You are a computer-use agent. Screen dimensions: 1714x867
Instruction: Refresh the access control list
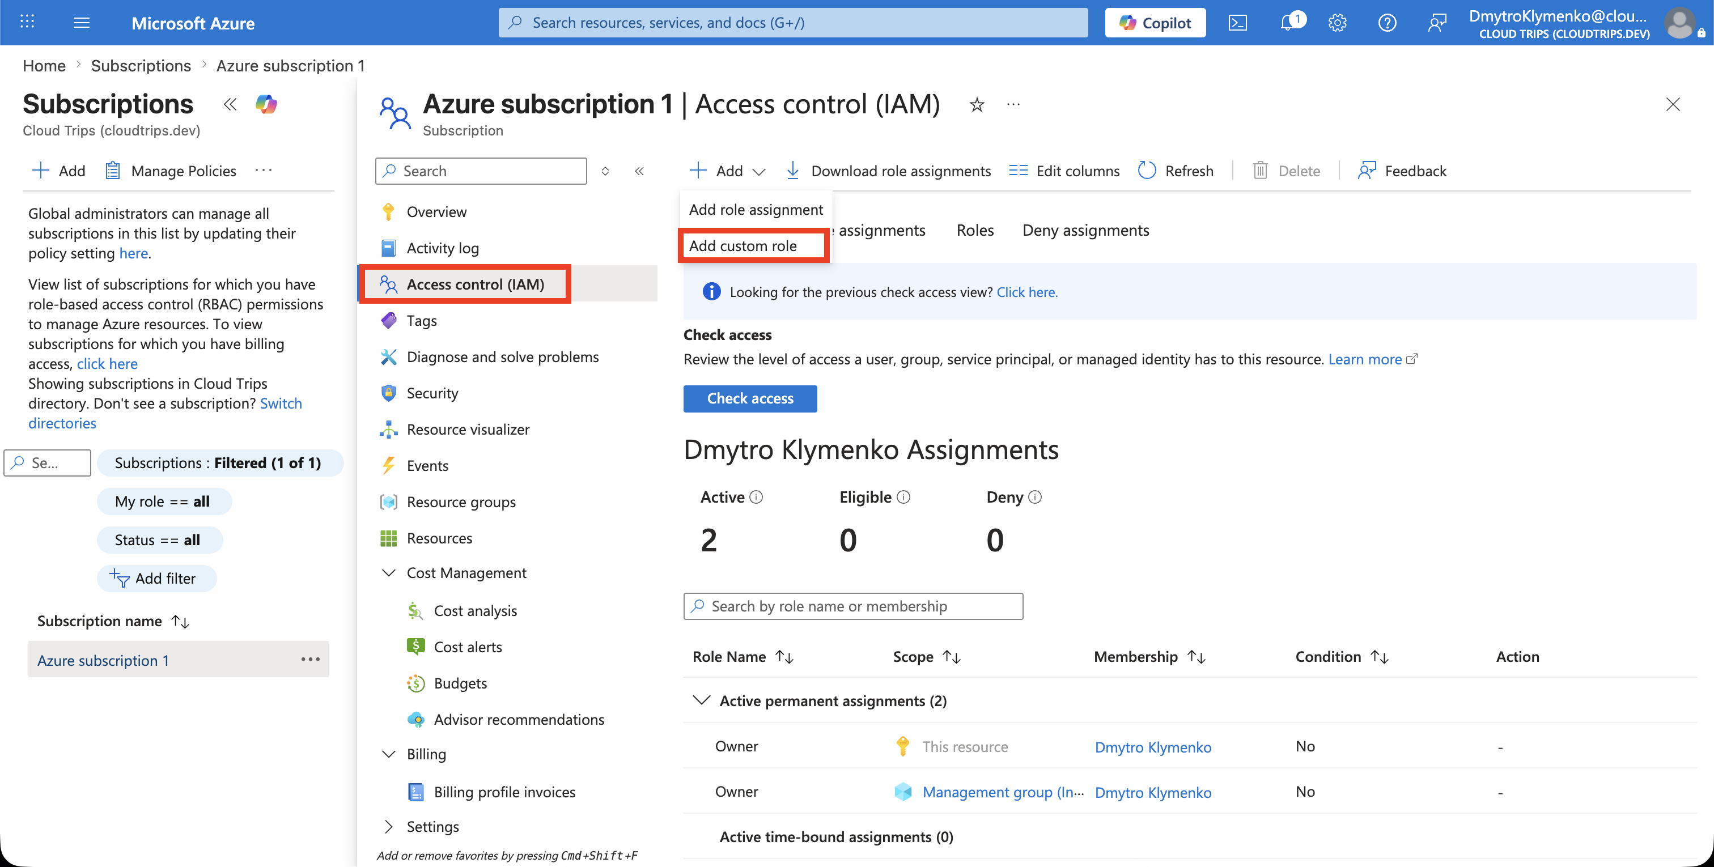click(1176, 171)
